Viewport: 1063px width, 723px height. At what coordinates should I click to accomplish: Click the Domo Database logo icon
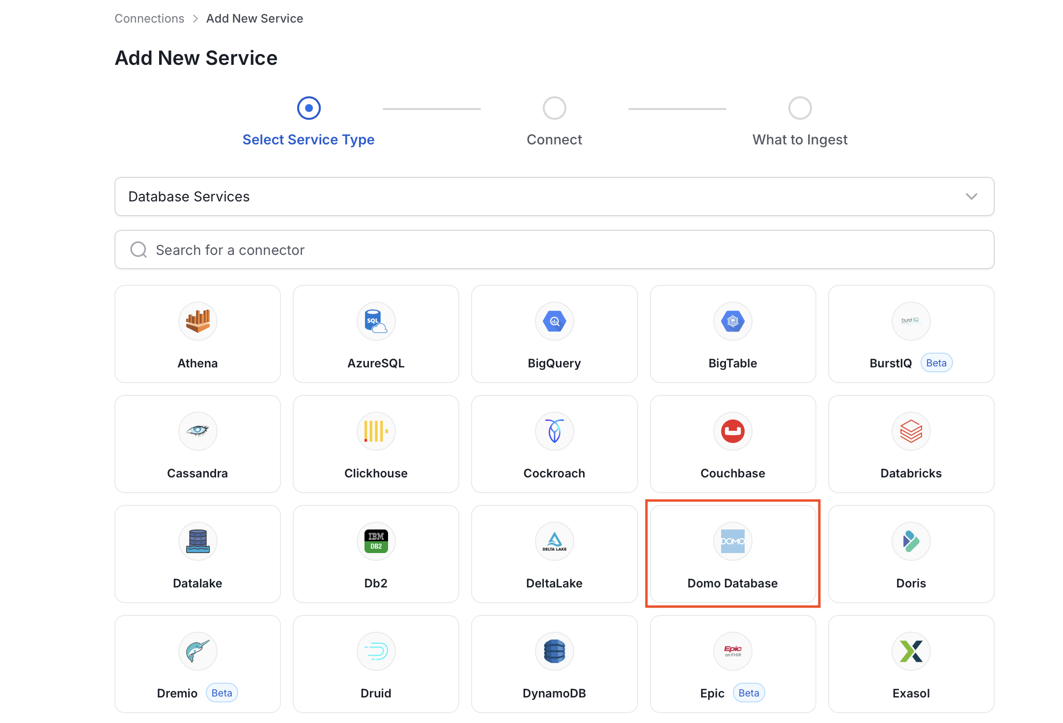pos(732,541)
